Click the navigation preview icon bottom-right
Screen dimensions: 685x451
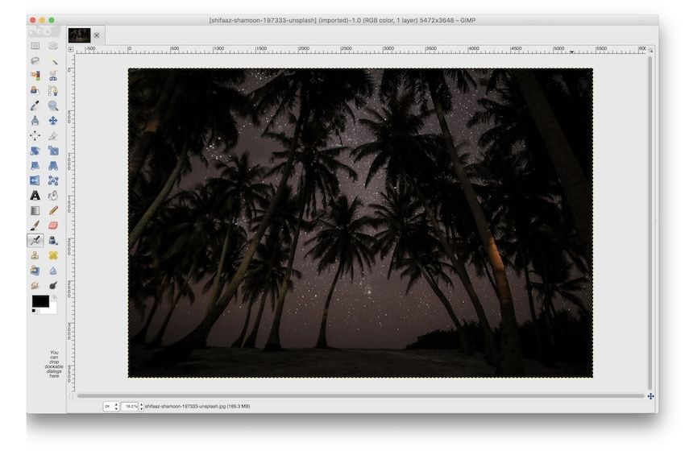[x=650, y=396]
